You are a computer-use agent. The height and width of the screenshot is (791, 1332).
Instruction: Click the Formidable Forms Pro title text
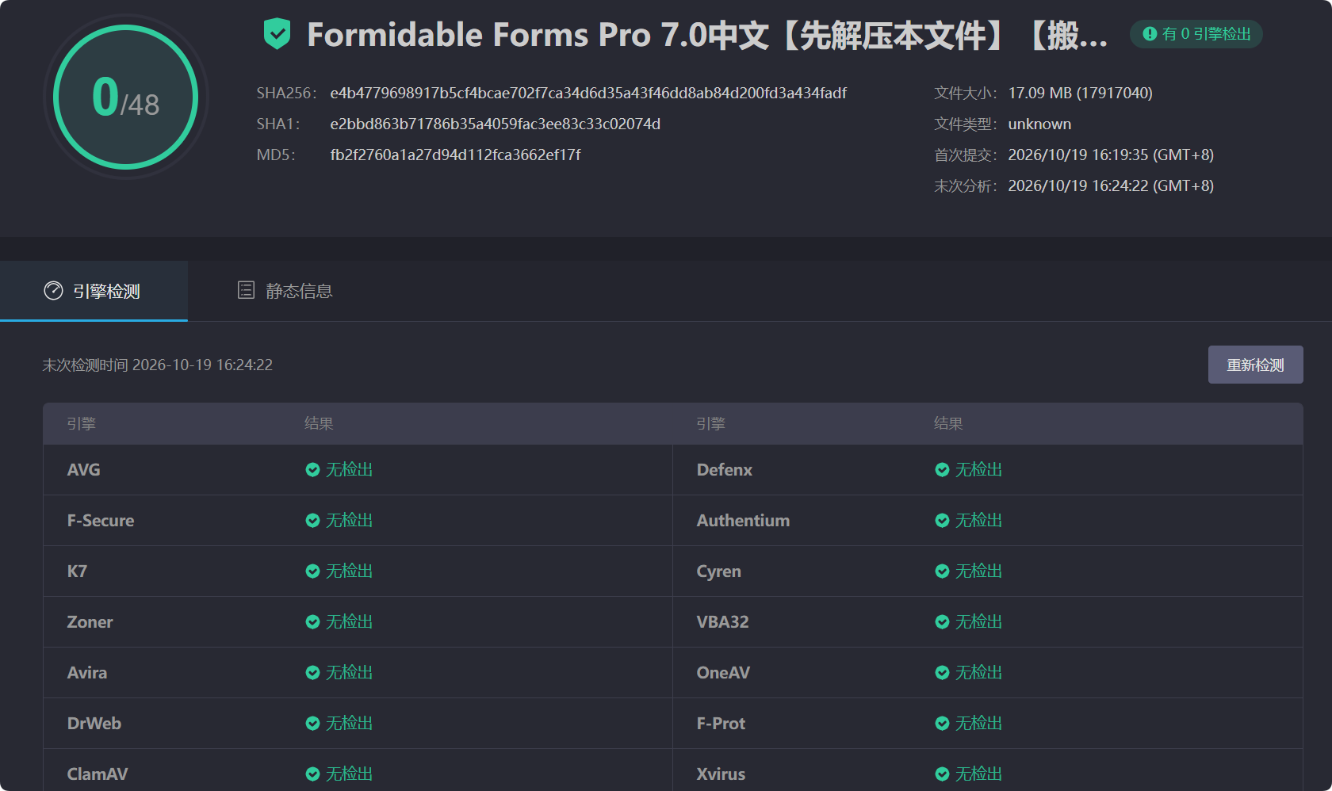[x=707, y=35]
